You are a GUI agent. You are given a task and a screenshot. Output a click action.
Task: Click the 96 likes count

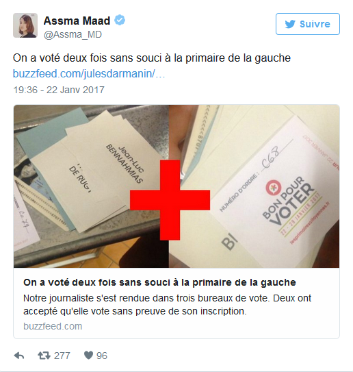click(102, 356)
